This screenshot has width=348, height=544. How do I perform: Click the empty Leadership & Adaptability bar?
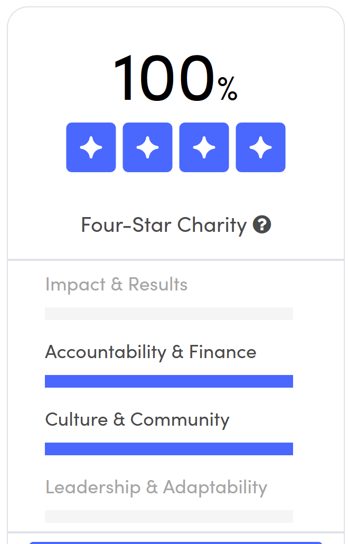169,517
